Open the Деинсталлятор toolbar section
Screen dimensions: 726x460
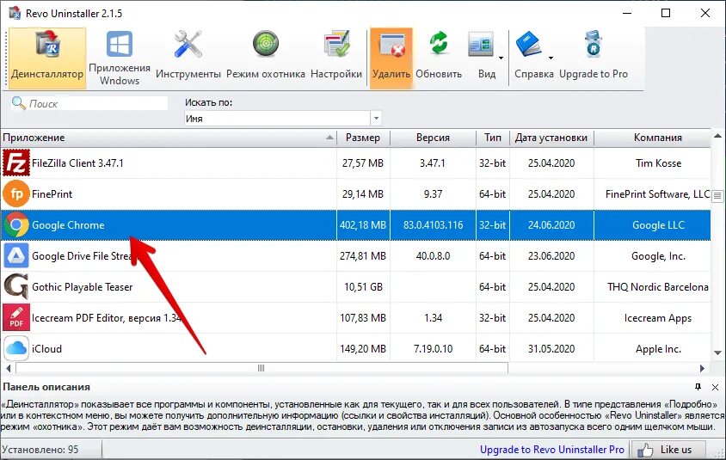pos(47,58)
